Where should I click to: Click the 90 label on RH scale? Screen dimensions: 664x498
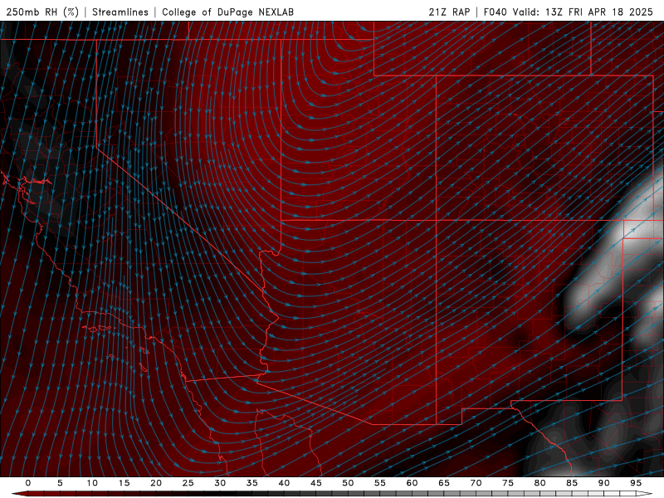pos(604,483)
